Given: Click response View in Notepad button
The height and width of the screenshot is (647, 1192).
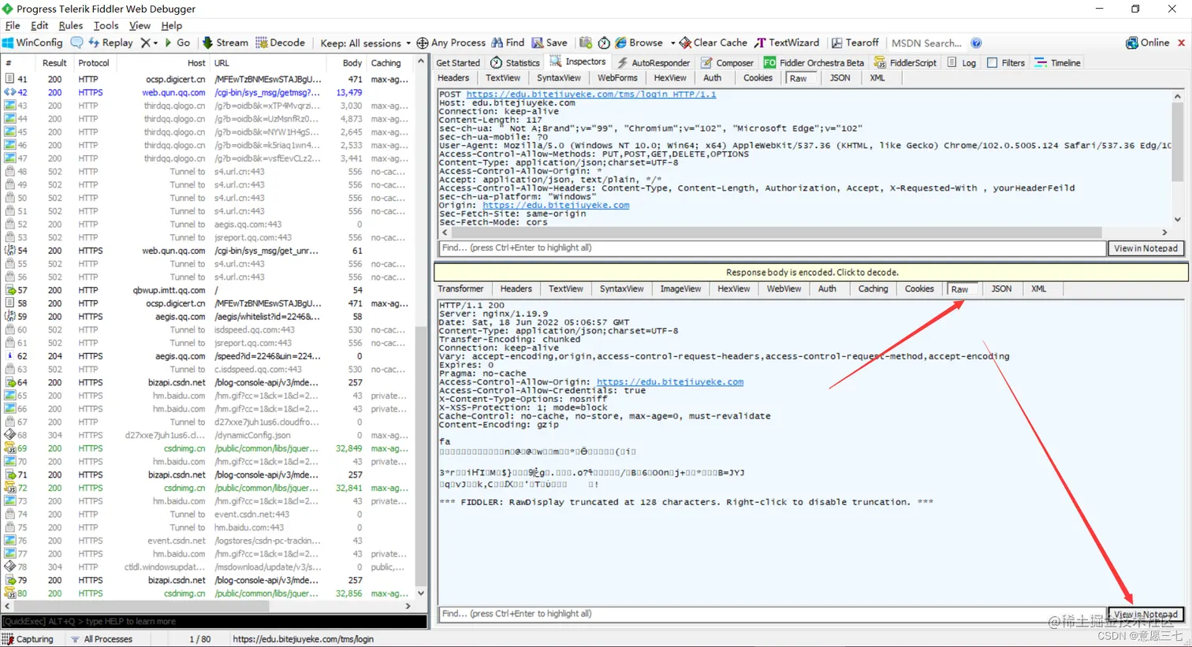Looking at the screenshot, I should click(1145, 614).
